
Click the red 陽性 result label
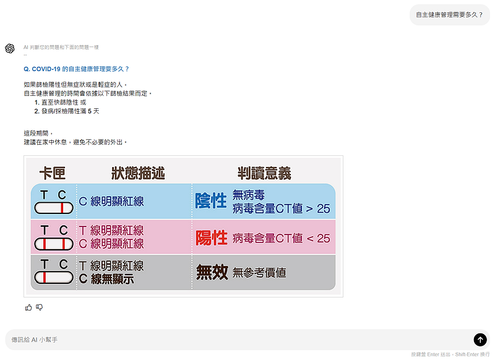[211, 238]
